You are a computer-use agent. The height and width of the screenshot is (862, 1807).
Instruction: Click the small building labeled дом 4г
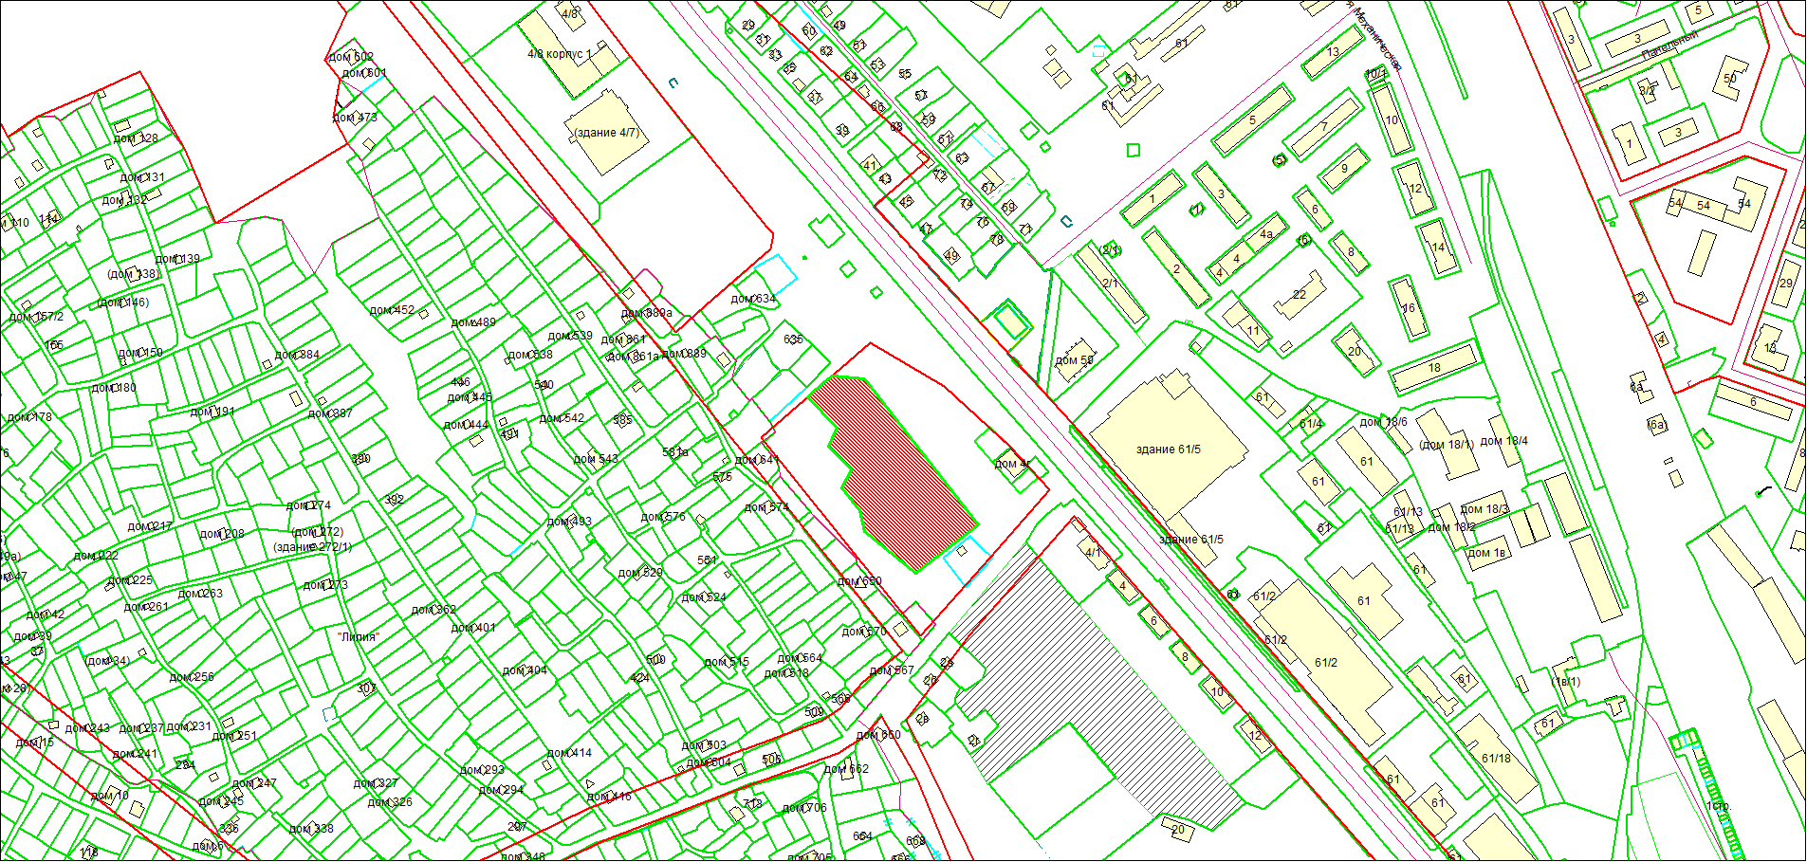click(1011, 464)
